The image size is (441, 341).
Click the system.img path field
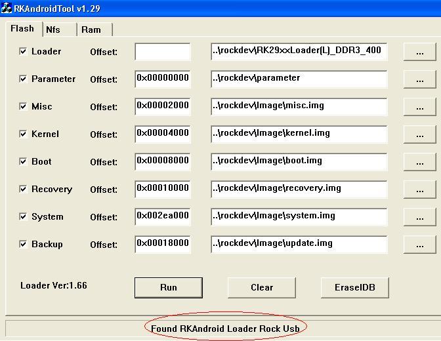[x=299, y=217]
